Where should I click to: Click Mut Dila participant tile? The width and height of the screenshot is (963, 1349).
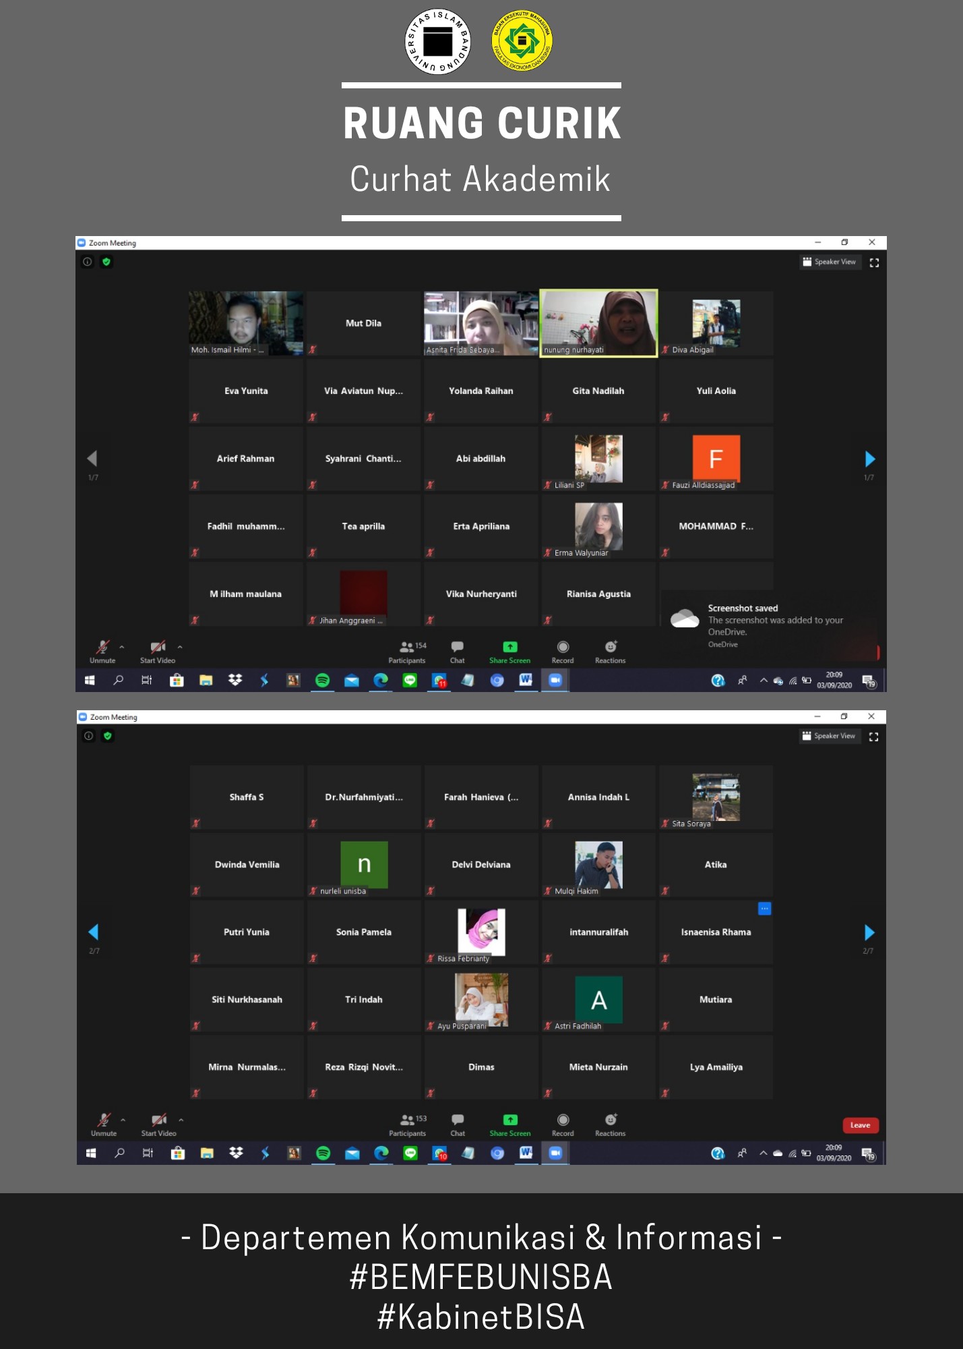(x=363, y=323)
